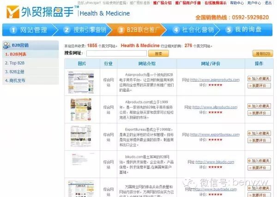Click star rating of exportbureau.com row
Viewport: 277px width, 197px height.
(215, 140)
